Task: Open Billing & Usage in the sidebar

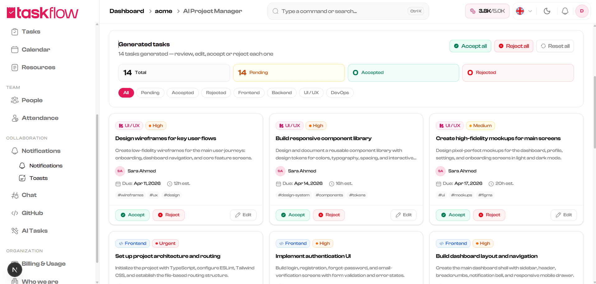Action: click(44, 264)
